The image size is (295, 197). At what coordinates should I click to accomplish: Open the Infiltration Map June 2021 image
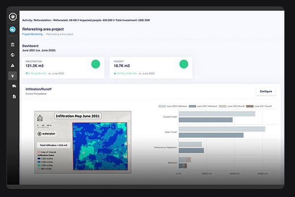pyautogui.click(x=83, y=142)
